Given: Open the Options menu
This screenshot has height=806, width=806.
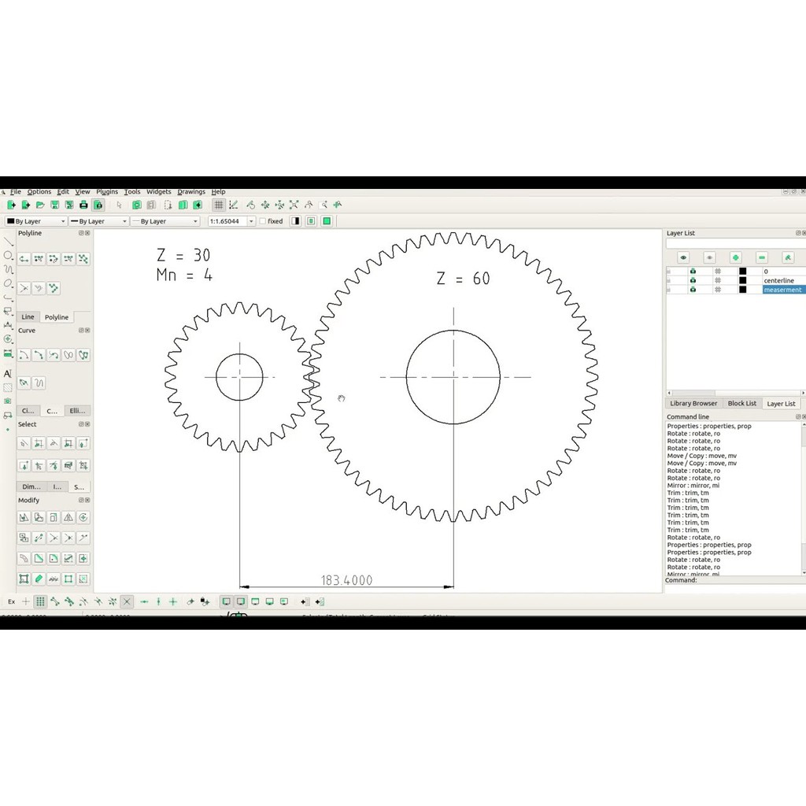Looking at the screenshot, I should pos(39,192).
